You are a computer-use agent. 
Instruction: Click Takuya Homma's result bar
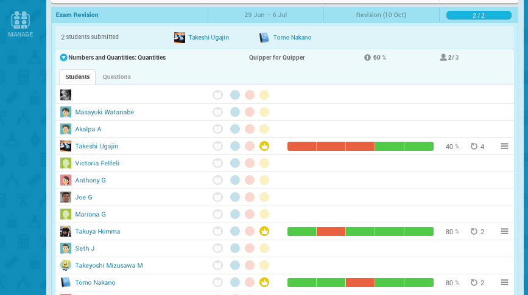click(361, 231)
